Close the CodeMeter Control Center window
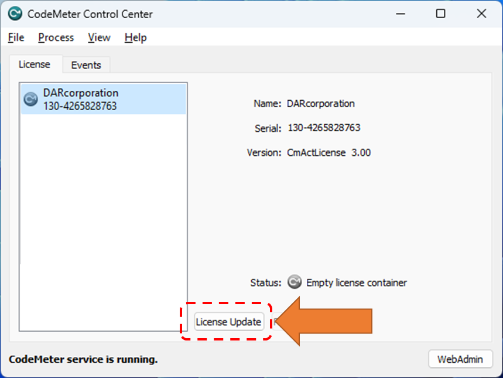 coord(481,14)
